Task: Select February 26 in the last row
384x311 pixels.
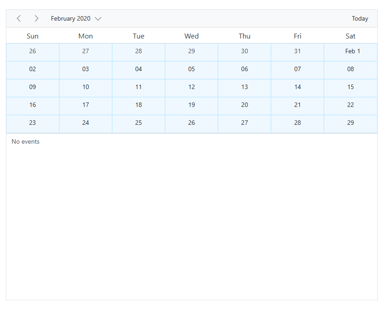Action: point(192,124)
